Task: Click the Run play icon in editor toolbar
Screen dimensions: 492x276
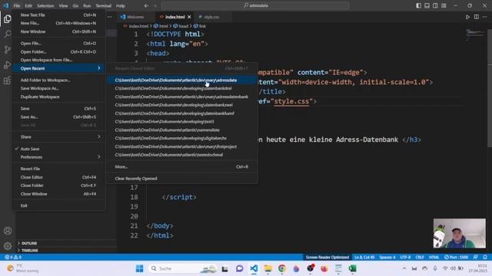Action: point(467,17)
